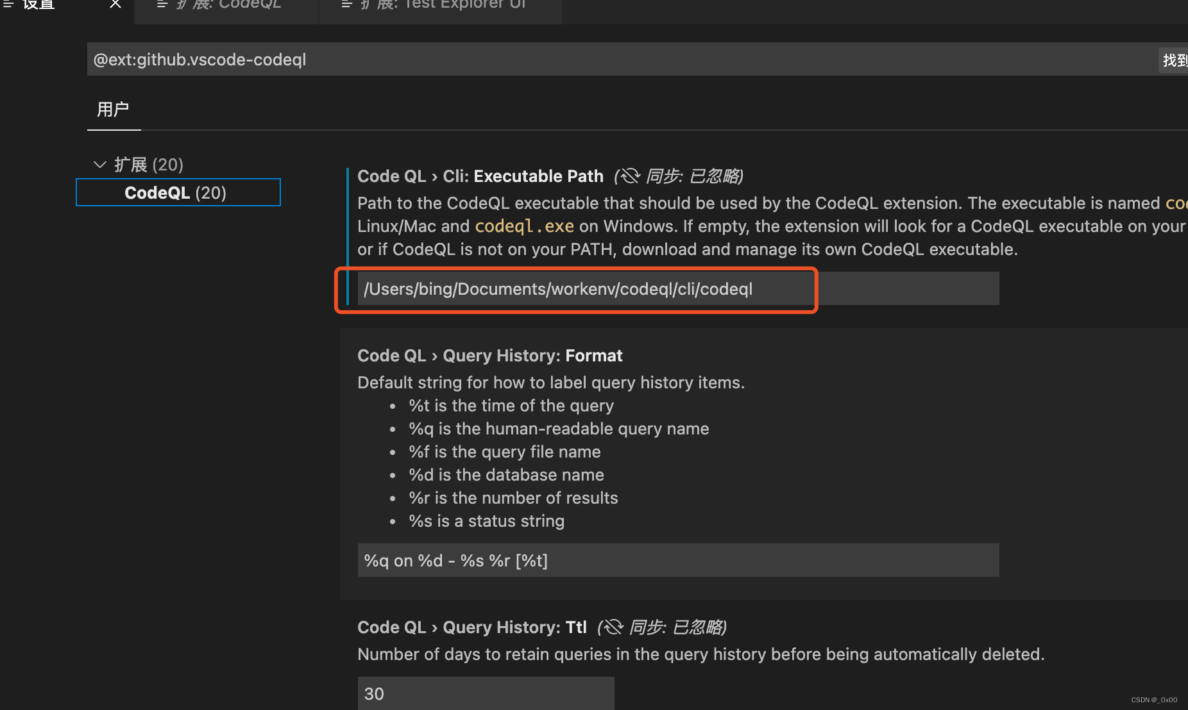Click the 'Default string for how to label' description
1188x710 pixels.
point(551,383)
